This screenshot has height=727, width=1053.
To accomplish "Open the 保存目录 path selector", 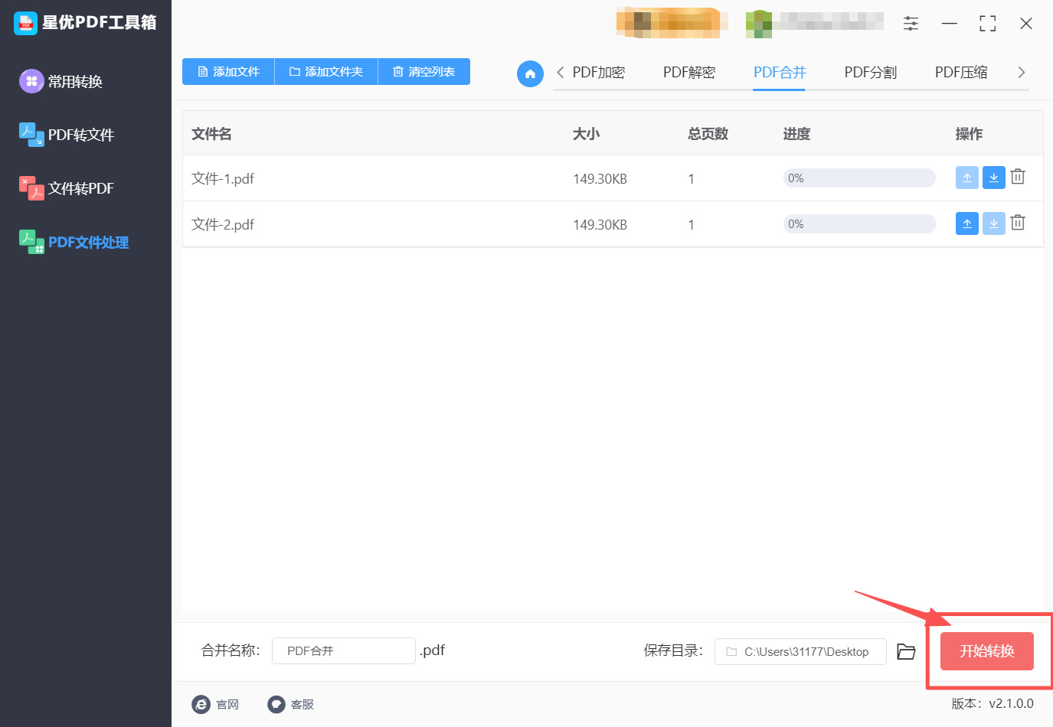I will pos(800,651).
